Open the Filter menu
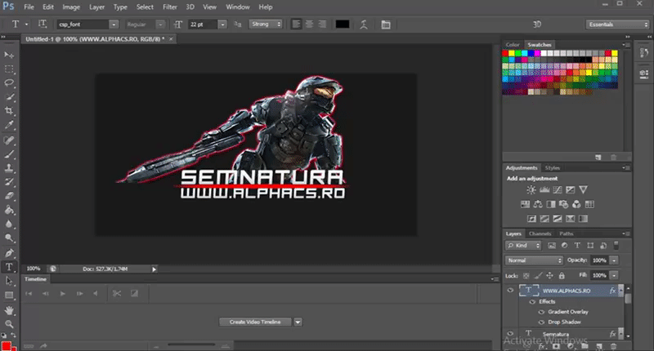The width and height of the screenshot is (654, 351). [x=168, y=7]
